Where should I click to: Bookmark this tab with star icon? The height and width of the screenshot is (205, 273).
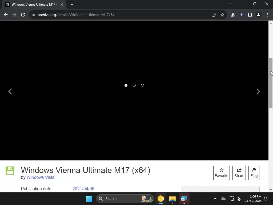click(222, 15)
